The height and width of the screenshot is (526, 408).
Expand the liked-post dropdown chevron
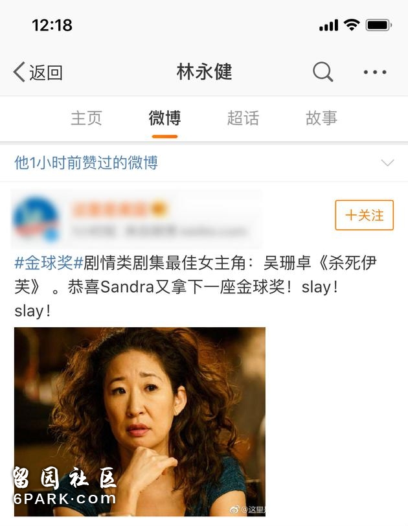[387, 163]
